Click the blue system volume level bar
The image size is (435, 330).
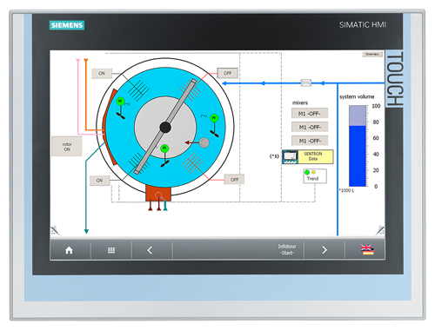[x=358, y=156]
